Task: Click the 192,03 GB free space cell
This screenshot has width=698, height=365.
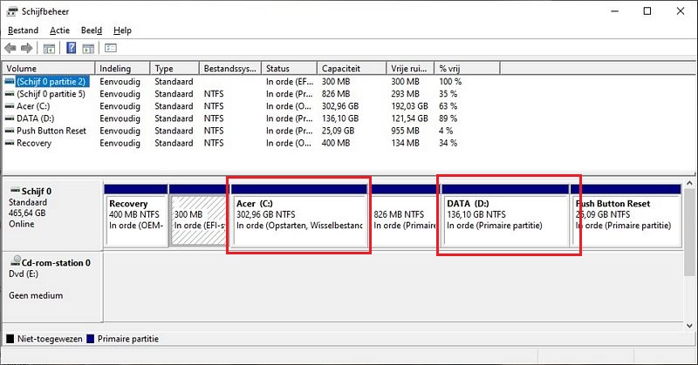Action: tap(409, 106)
